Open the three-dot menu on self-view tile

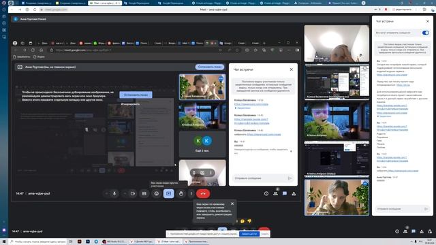pyautogui.click(x=211, y=173)
